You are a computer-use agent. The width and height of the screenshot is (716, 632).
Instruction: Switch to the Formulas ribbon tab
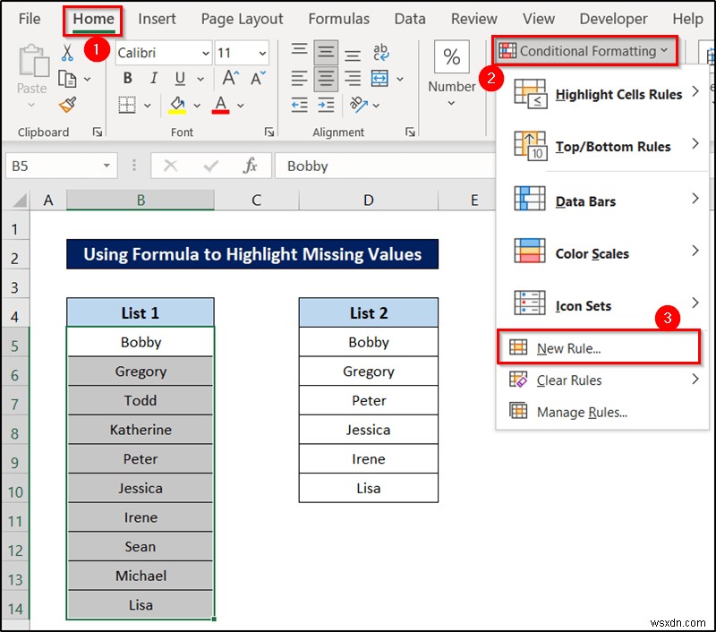(x=338, y=18)
